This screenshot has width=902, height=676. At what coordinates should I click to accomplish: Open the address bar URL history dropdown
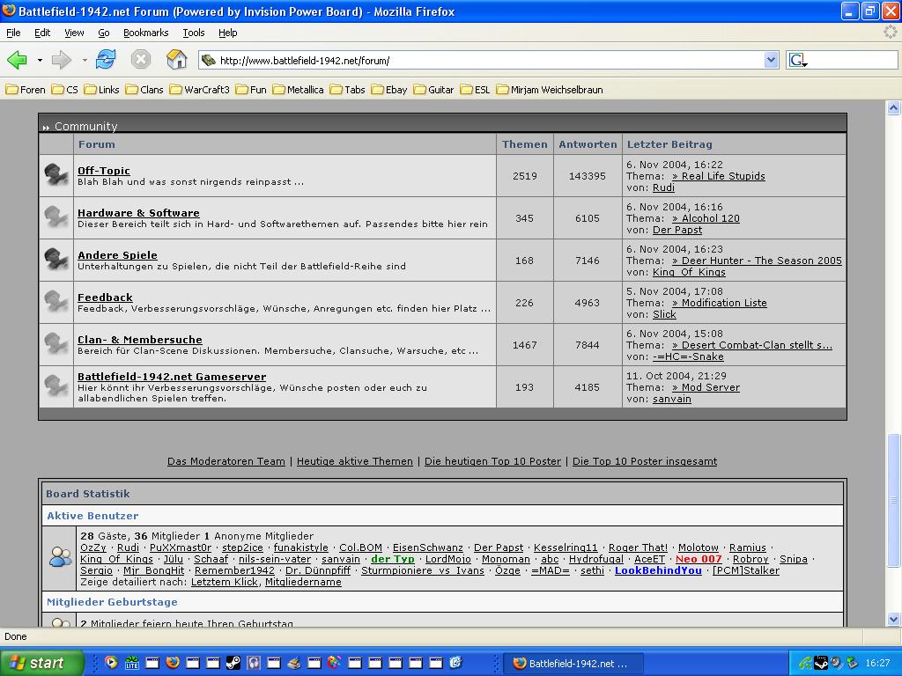coord(771,60)
